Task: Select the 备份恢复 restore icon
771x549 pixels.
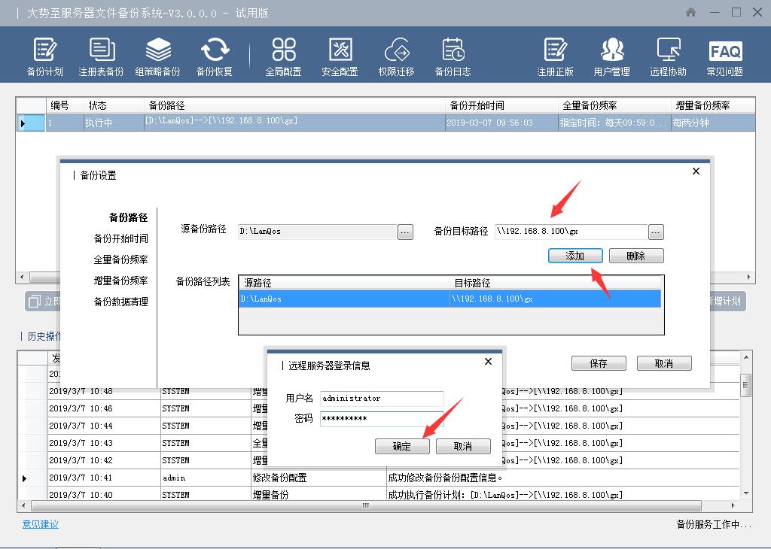Action: [x=215, y=57]
